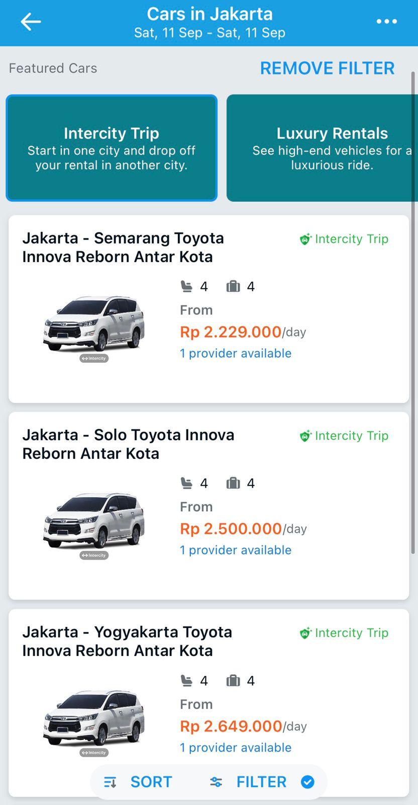Open date range Sat, 11 Sep in header
This screenshot has height=805, width=418.
pyautogui.click(x=210, y=33)
